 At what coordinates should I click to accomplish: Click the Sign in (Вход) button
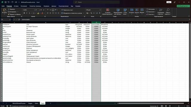[169, 2]
